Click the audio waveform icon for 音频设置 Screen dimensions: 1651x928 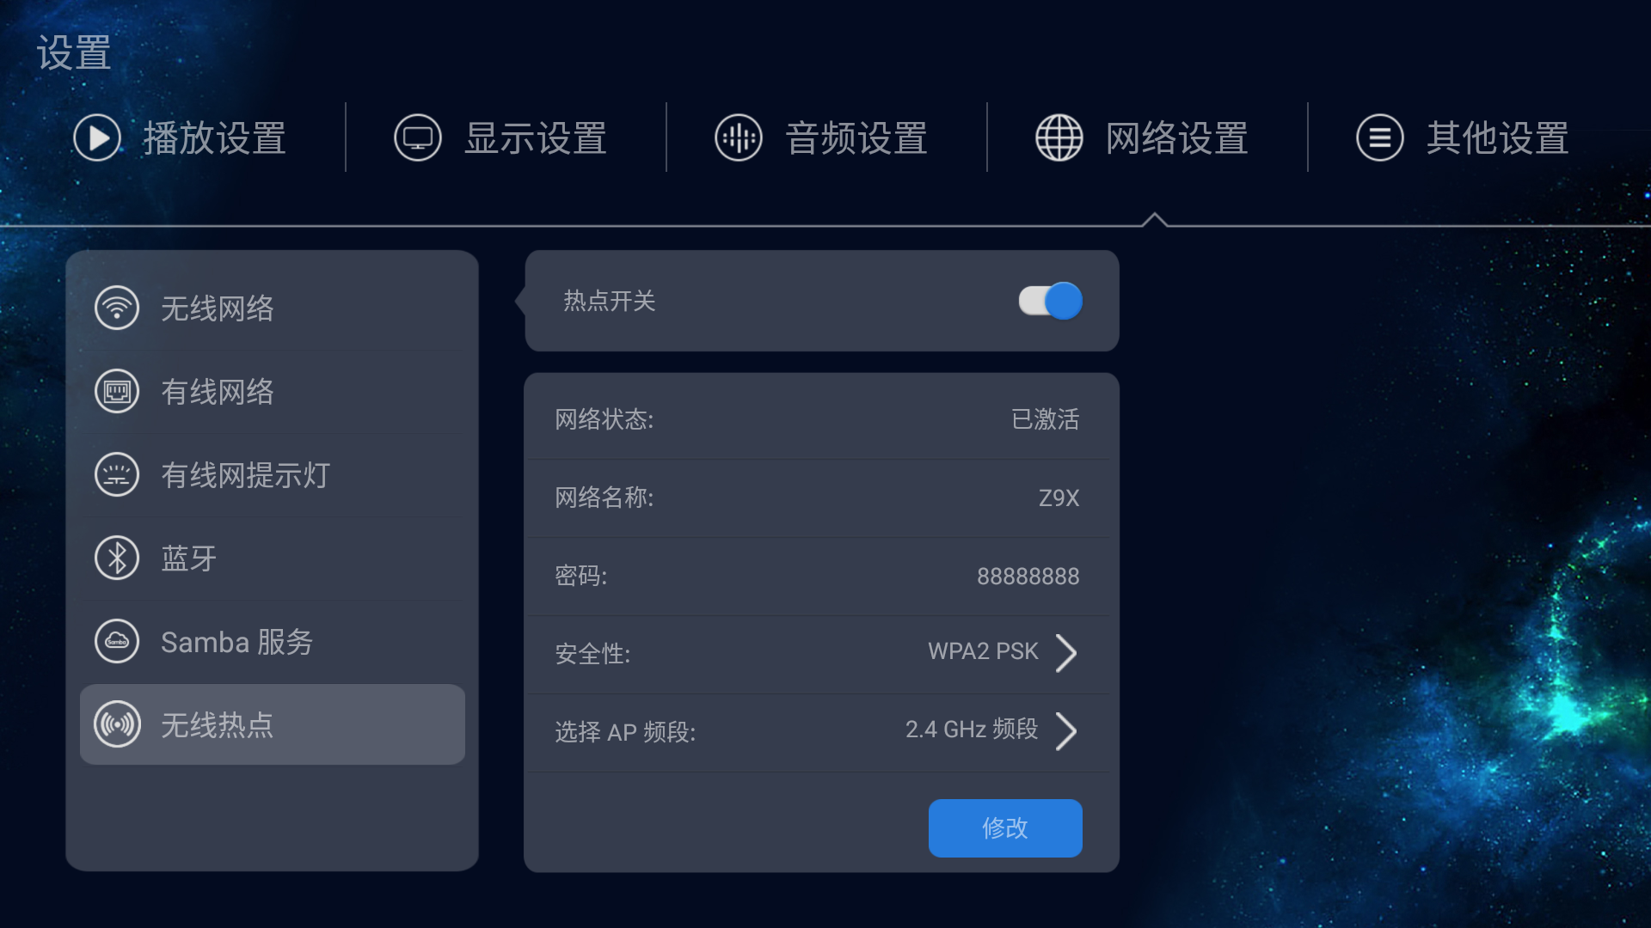(x=739, y=137)
